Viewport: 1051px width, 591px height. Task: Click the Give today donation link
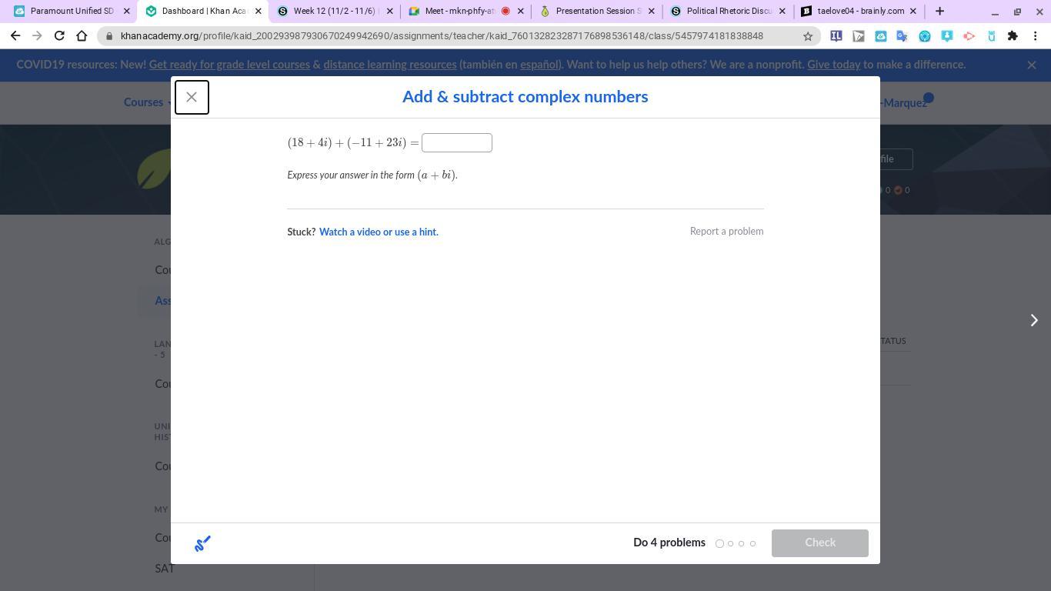[x=833, y=65]
